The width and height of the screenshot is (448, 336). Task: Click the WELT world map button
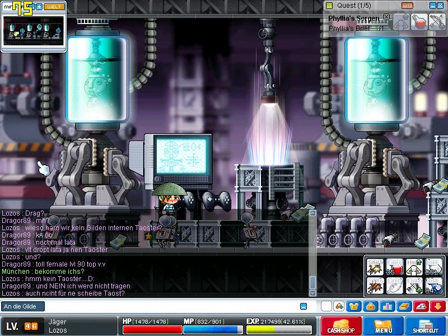54,7
